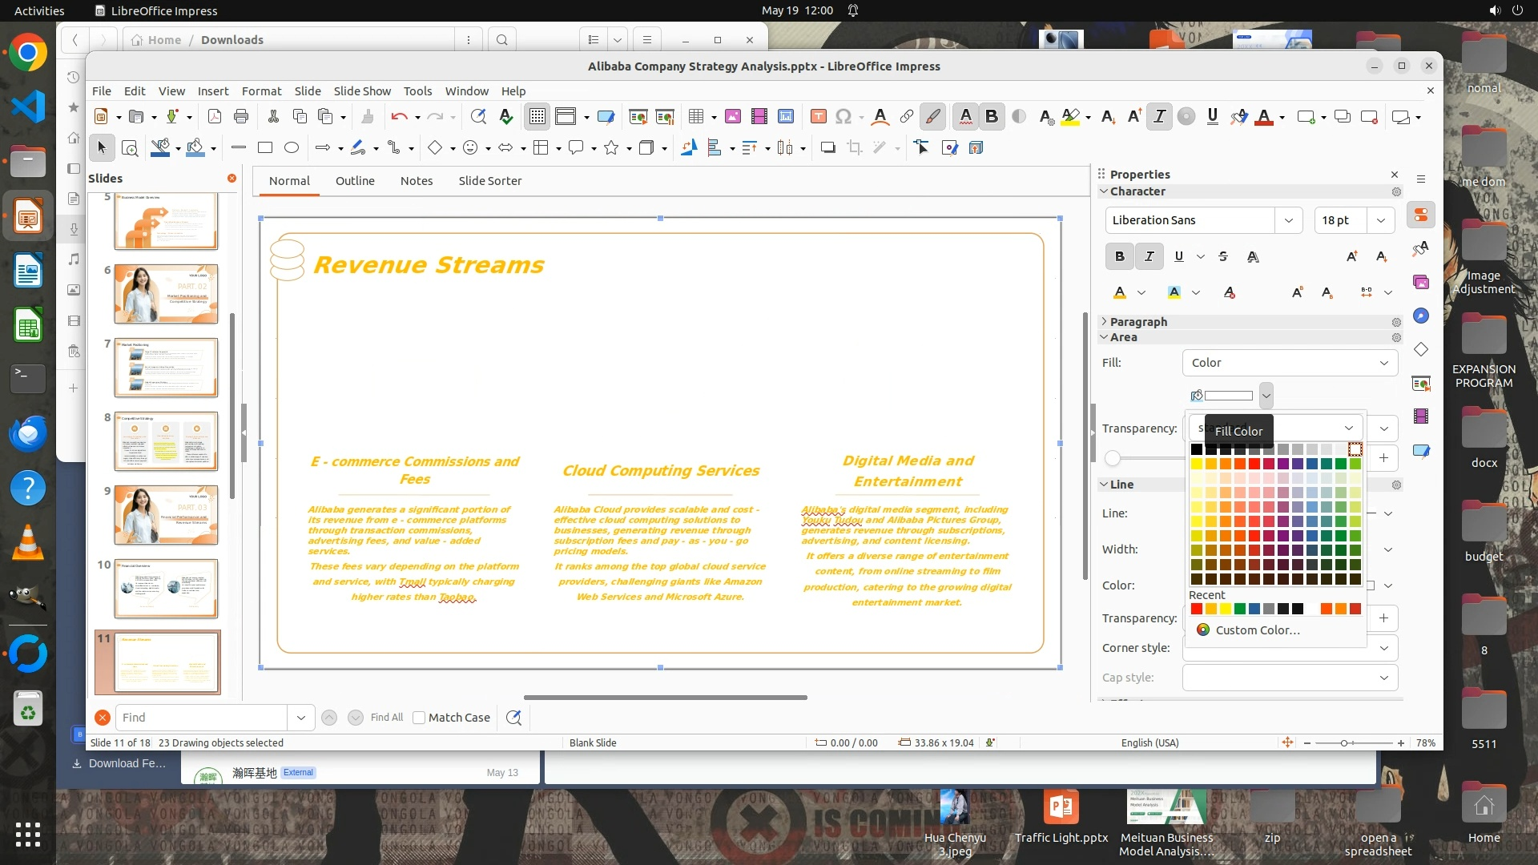Viewport: 1538px width, 865px height.
Task: Click the Insert Special Character omega icon
Action: tap(843, 117)
